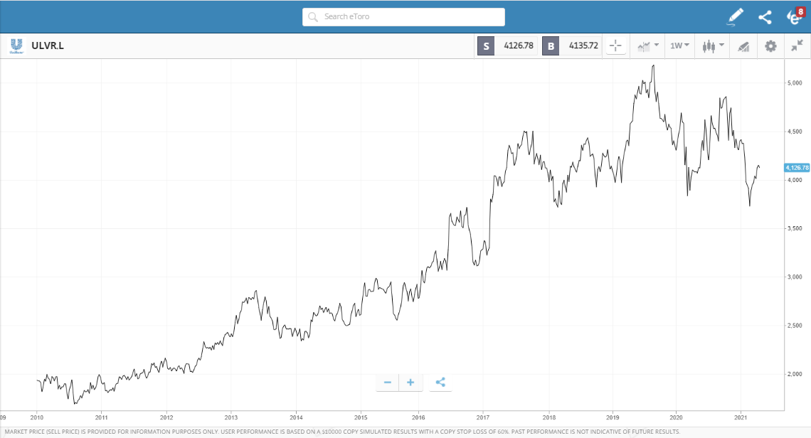Toggle the crosshair cursor tool

pyautogui.click(x=615, y=46)
